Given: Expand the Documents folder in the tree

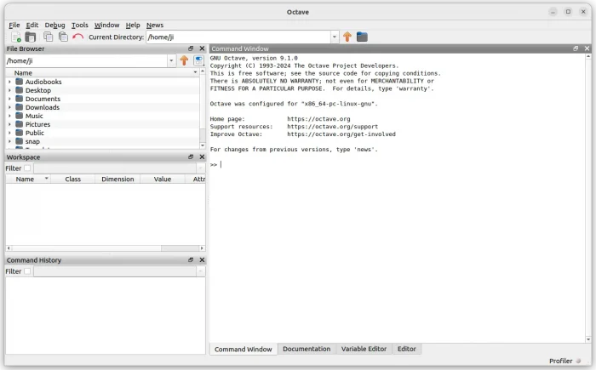Looking at the screenshot, I should click(10, 99).
